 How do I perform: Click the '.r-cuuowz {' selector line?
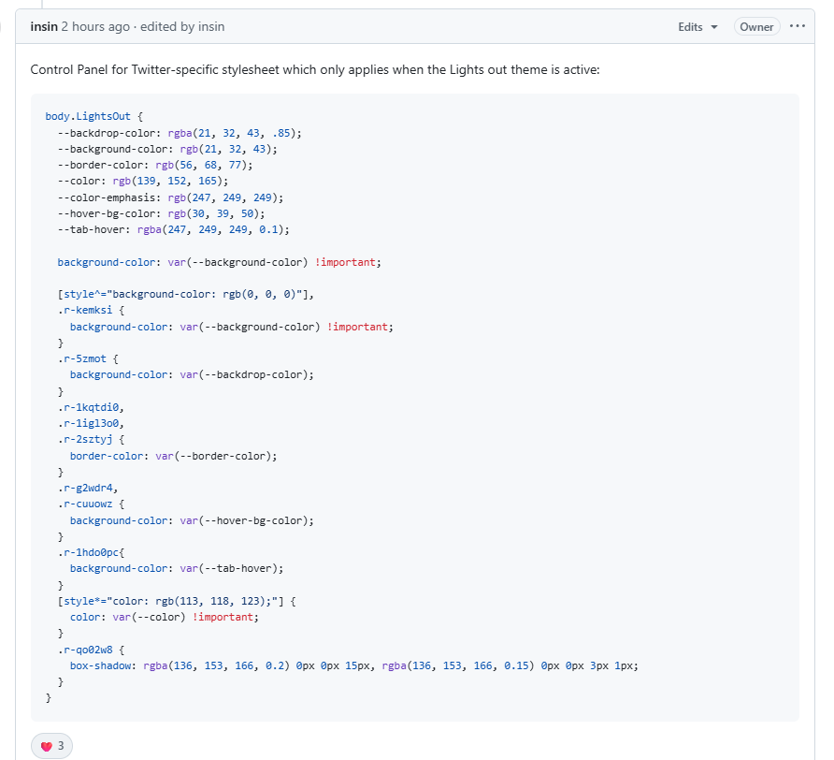coord(91,504)
